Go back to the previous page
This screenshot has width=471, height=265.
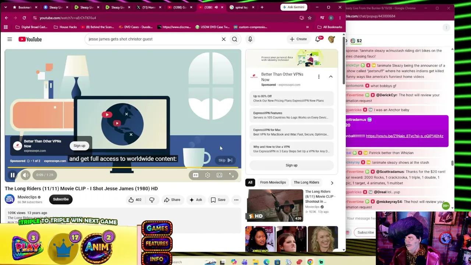(6, 18)
